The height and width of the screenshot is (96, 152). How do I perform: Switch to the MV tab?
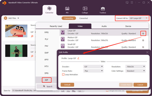point(67,10)
